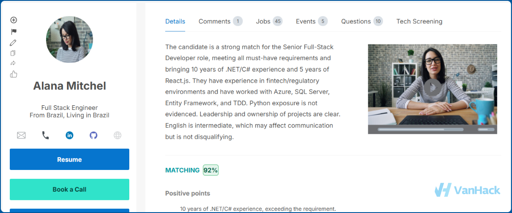Image resolution: width=512 pixels, height=213 pixels.
Task: Share the candidate via arrow icon
Action: (x=13, y=63)
